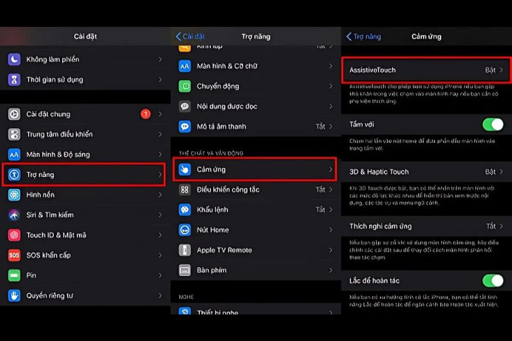Image resolution: width=512 pixels, height=341 pixels.
Task: Select the Apple TV Remote label
Action: tap(224, 251)
